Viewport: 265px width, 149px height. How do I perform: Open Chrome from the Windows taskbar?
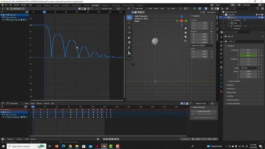(x=70, y=146)
